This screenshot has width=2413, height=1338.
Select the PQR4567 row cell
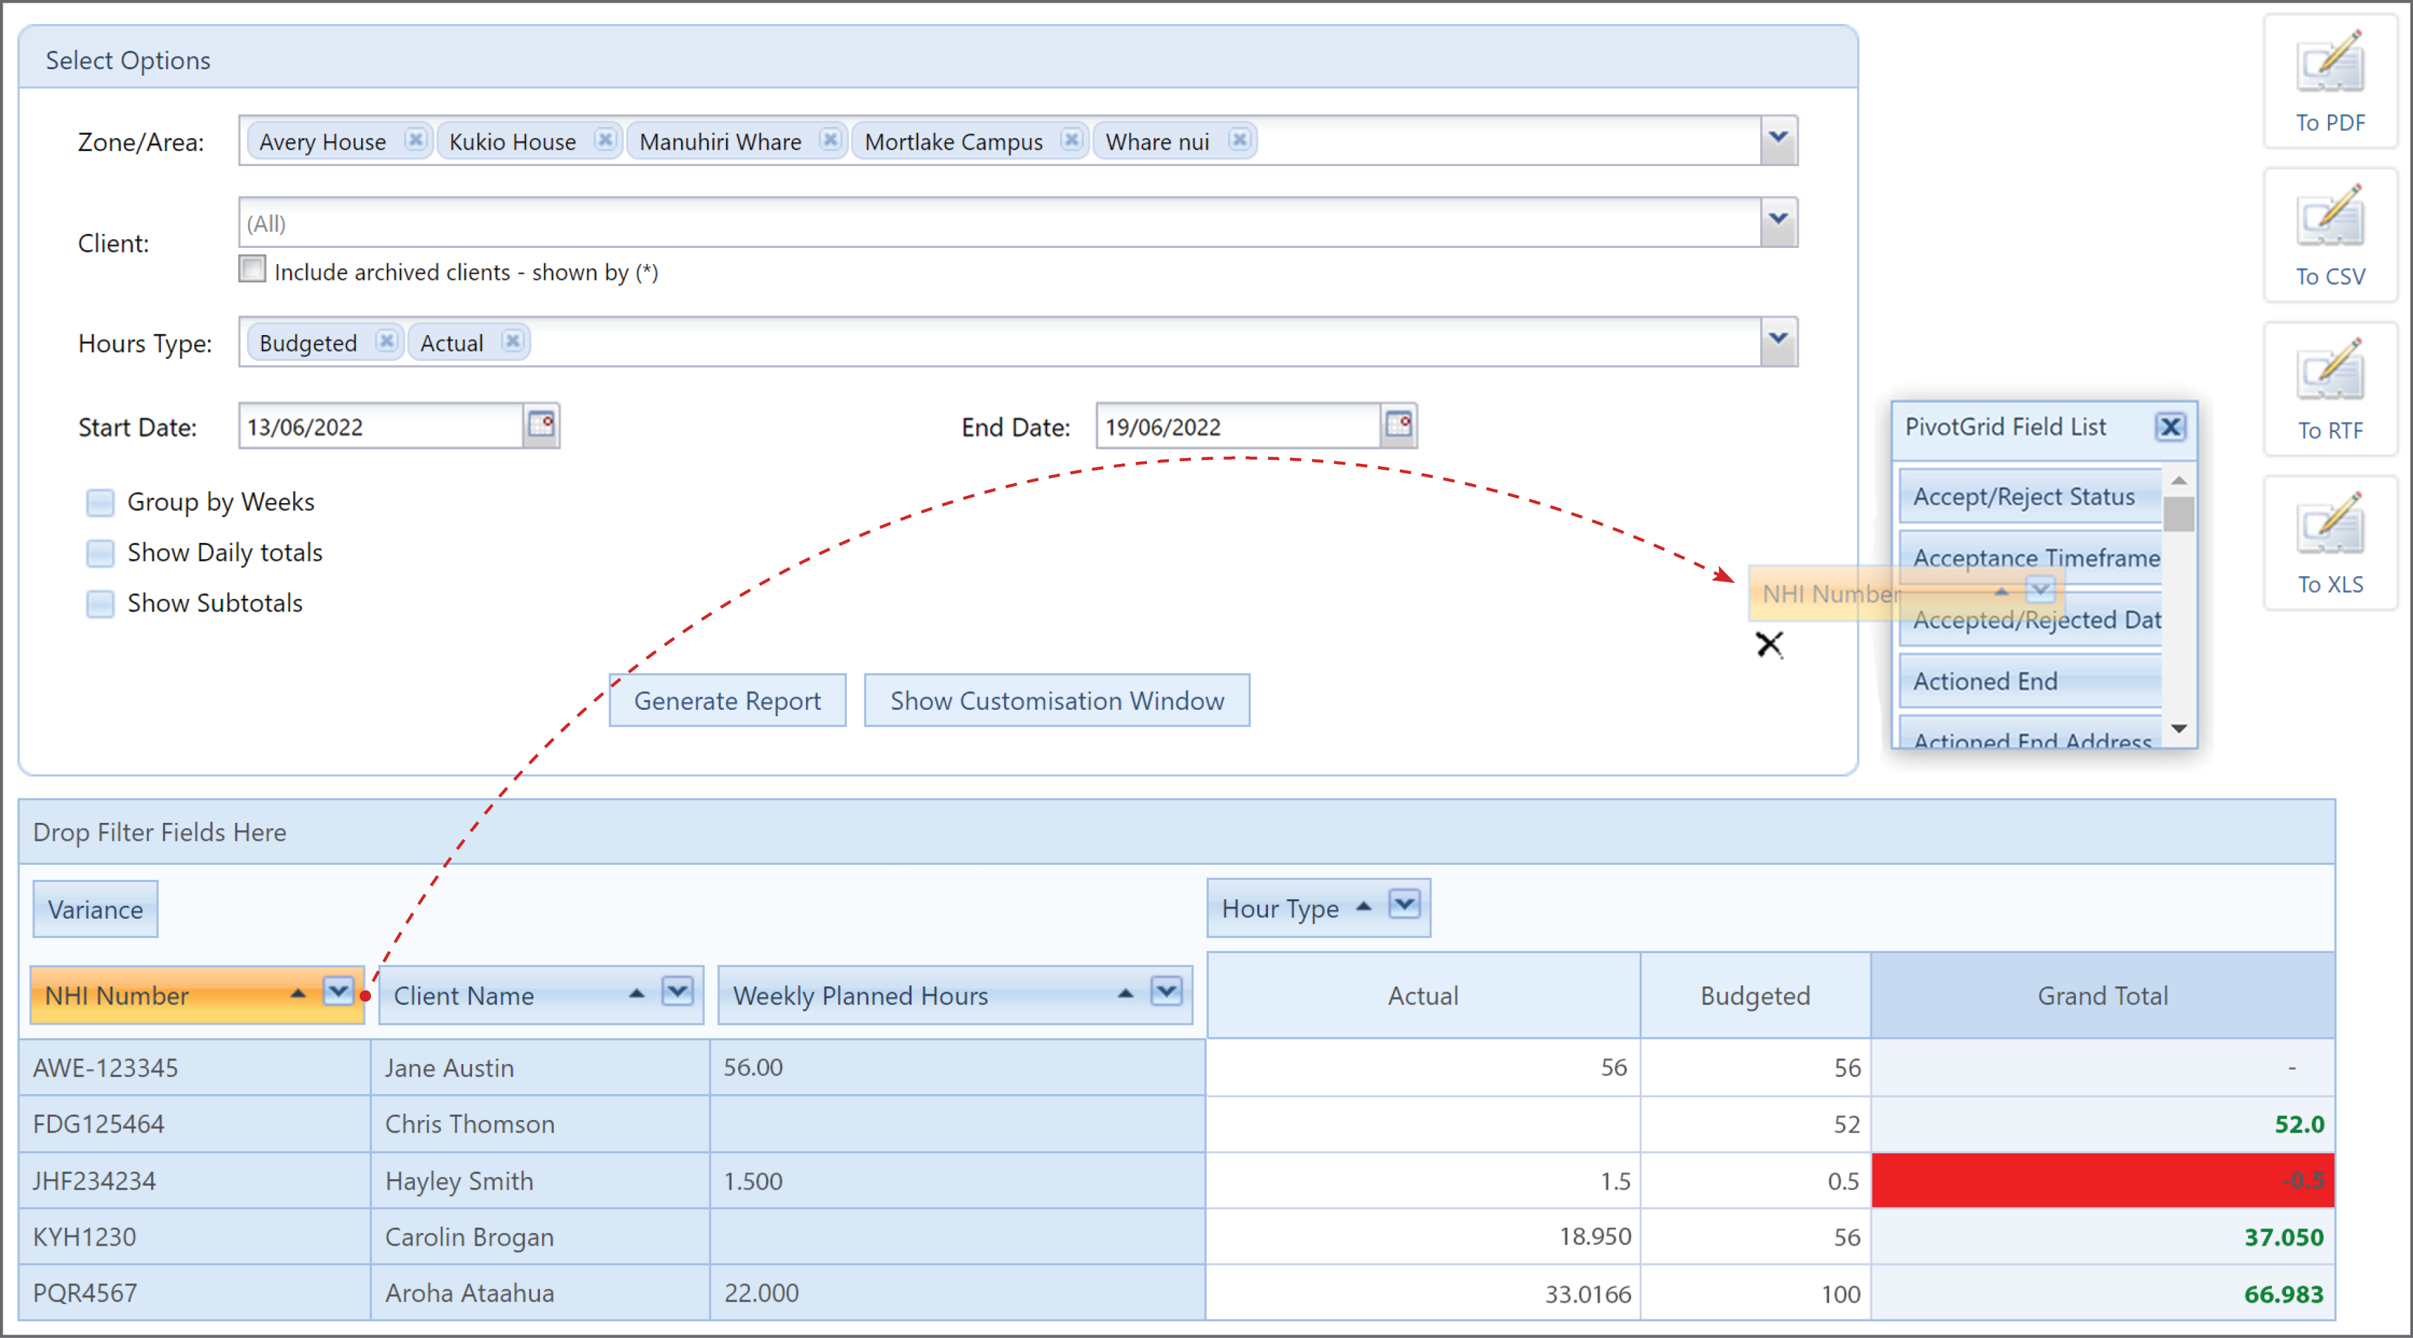[195, 1292]
